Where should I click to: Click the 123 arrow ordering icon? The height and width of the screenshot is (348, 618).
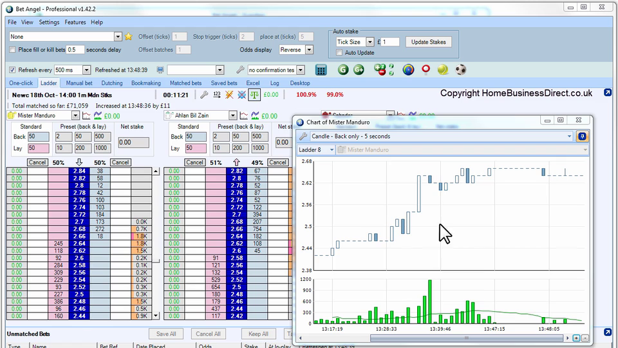[217, 95]
